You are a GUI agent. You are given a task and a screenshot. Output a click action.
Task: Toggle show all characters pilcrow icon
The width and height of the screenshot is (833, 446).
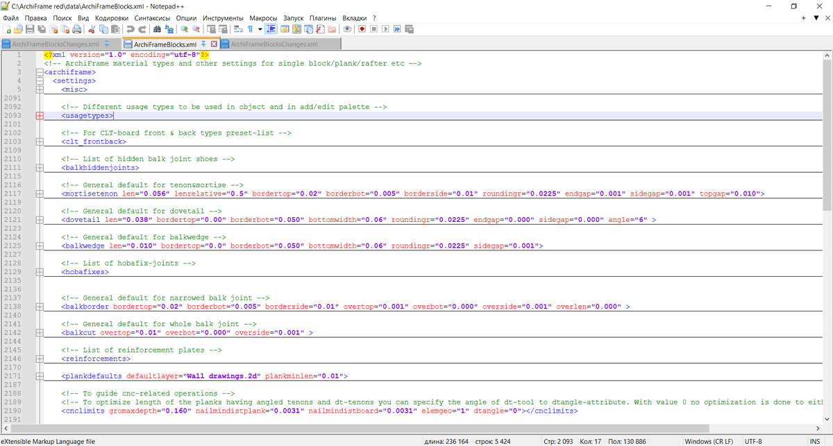click(250, 29)
